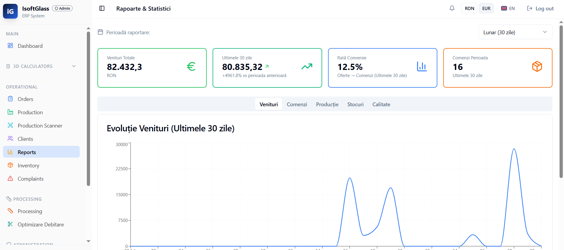Click the IsoftGlass iG logo
This screenshot has width=564, height=250.
(10, 11)
